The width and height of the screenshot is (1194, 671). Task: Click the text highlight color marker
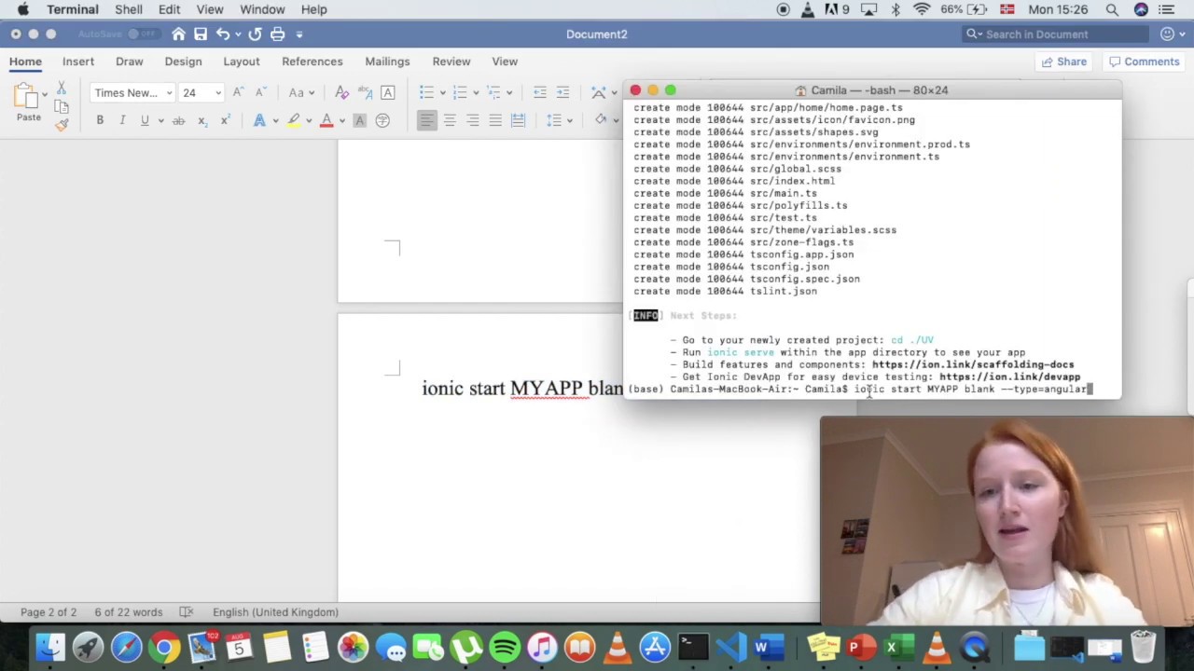(294, 120)
